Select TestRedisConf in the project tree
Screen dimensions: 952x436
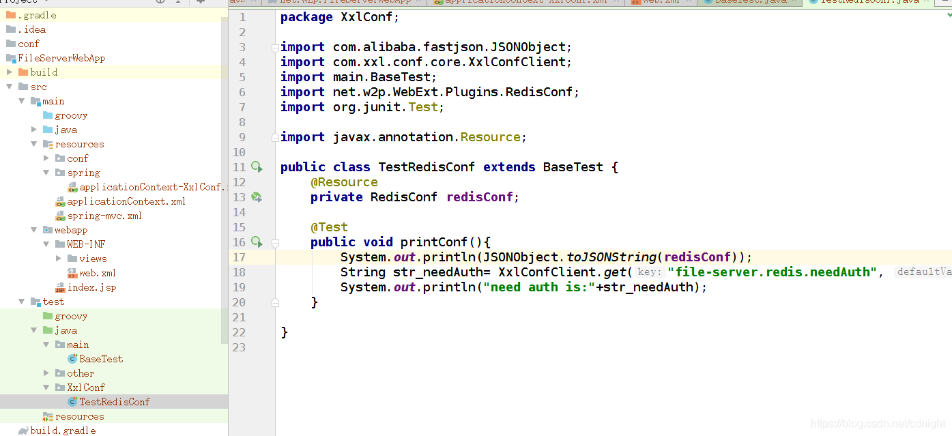[114, 402]
